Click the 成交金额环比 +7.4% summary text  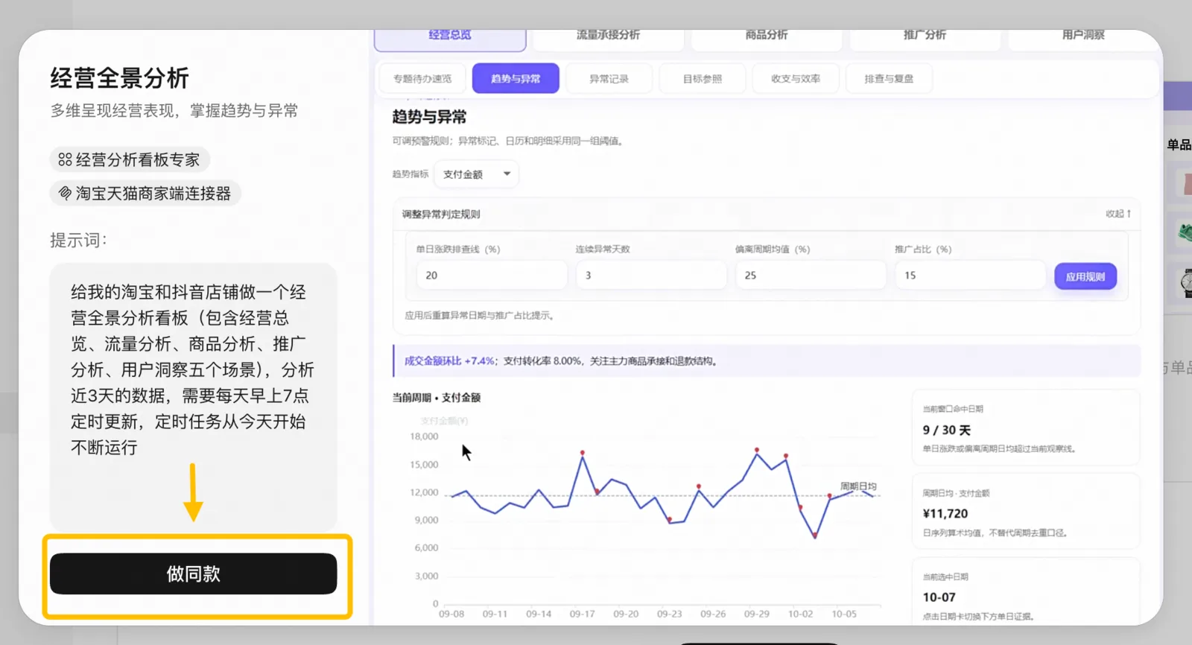449,360
